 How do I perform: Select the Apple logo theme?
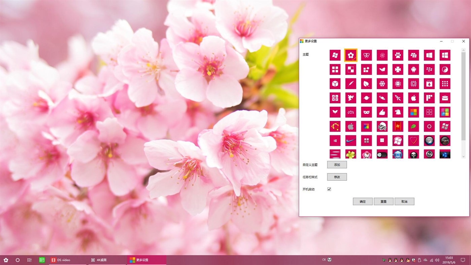point(413,98)
